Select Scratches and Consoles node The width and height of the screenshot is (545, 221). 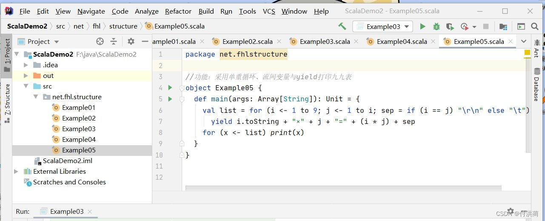pyautogui.click(x=69, y=182)
